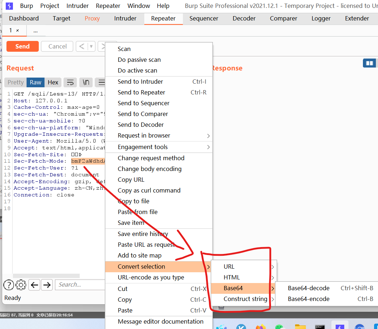
Task: Close Repeater tab 1 with the x
Action: (18, 31)
